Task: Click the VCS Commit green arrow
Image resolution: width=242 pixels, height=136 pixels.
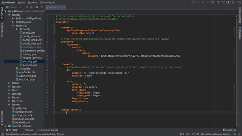Action: (x=223, y=2)
